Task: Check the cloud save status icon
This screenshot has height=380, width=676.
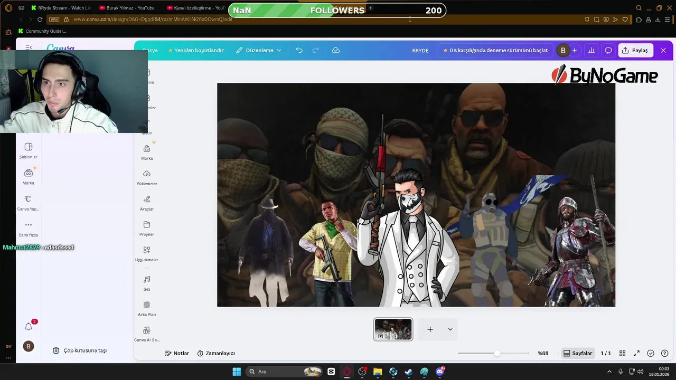Action: pos(336,50)
